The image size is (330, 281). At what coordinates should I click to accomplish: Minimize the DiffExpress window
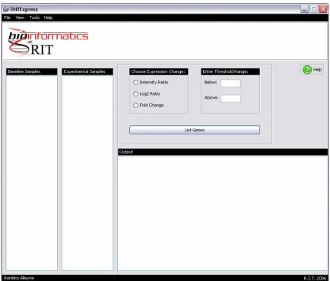(x=304, y=9)
